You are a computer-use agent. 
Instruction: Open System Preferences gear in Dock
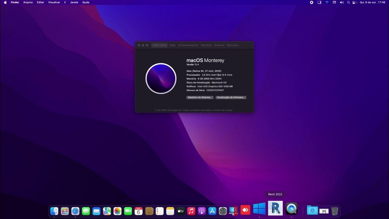[223, 211]
